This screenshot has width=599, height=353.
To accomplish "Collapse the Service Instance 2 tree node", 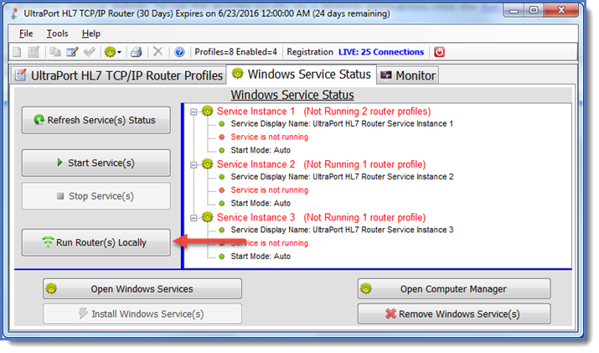I will [x=194, y=164].
